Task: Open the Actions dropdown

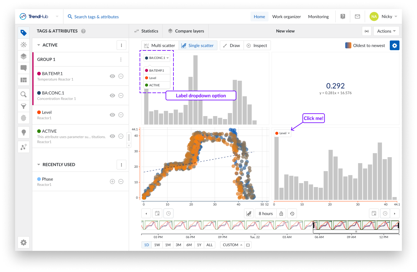Action: coord(386,31)
